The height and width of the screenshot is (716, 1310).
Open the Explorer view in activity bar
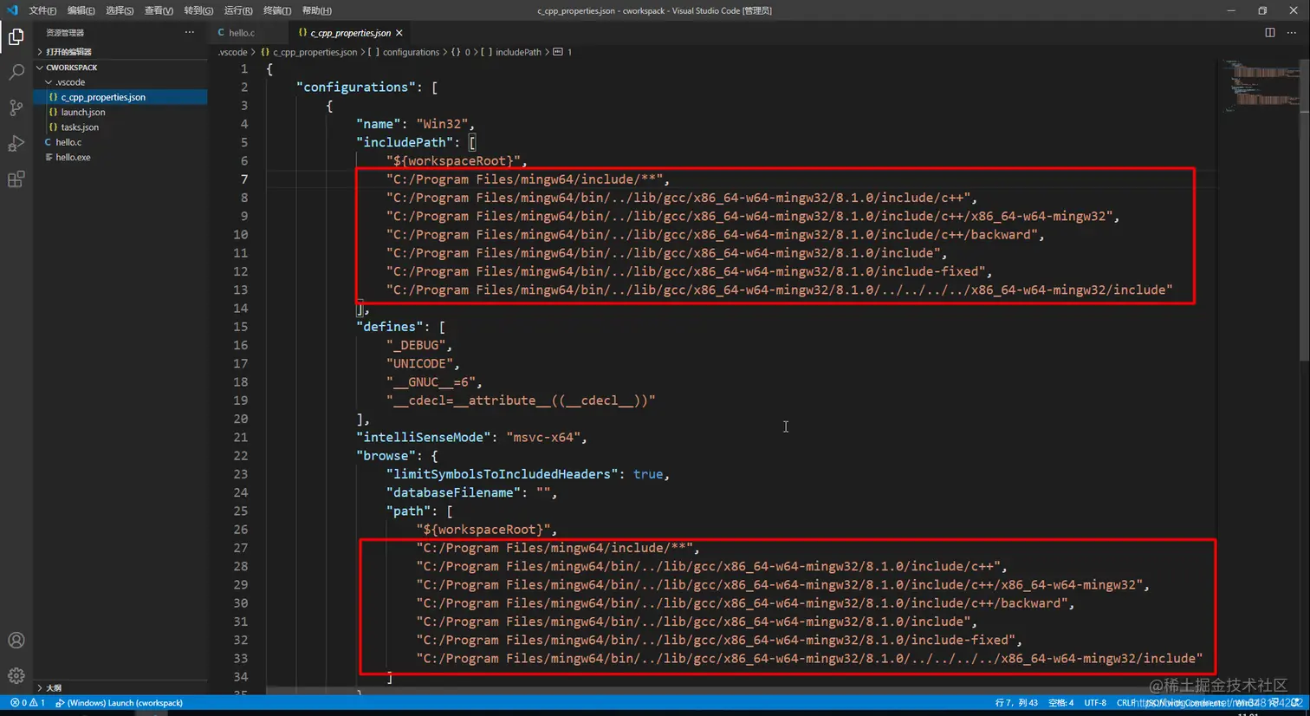coord(16,36)
